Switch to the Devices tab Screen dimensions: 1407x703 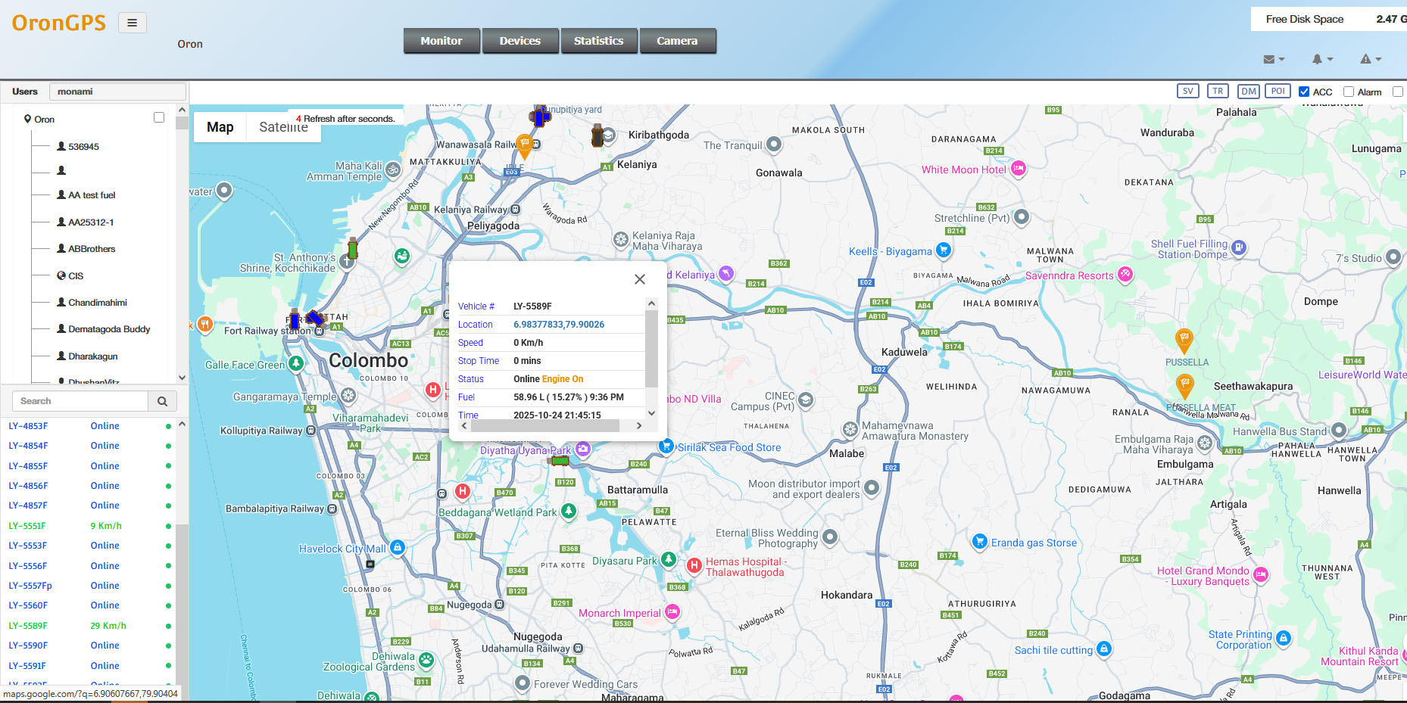click(520, 40)
